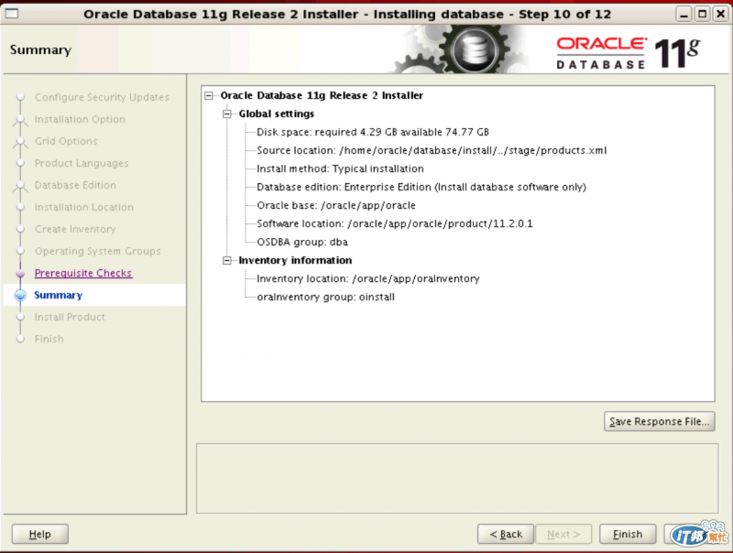Click the Oracle base path row

coord(336,205)
